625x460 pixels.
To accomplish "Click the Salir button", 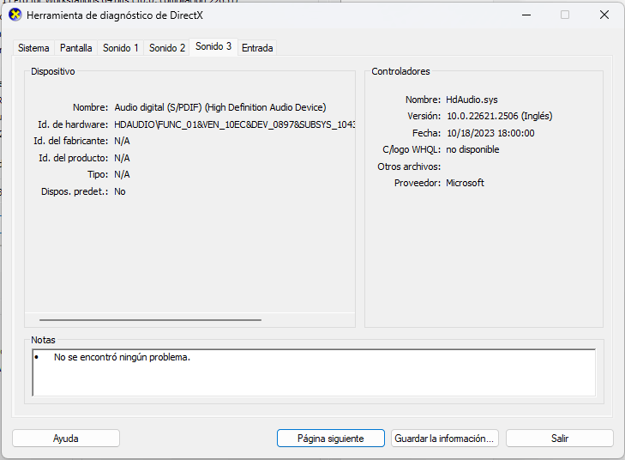I will (x=559, y=439).
